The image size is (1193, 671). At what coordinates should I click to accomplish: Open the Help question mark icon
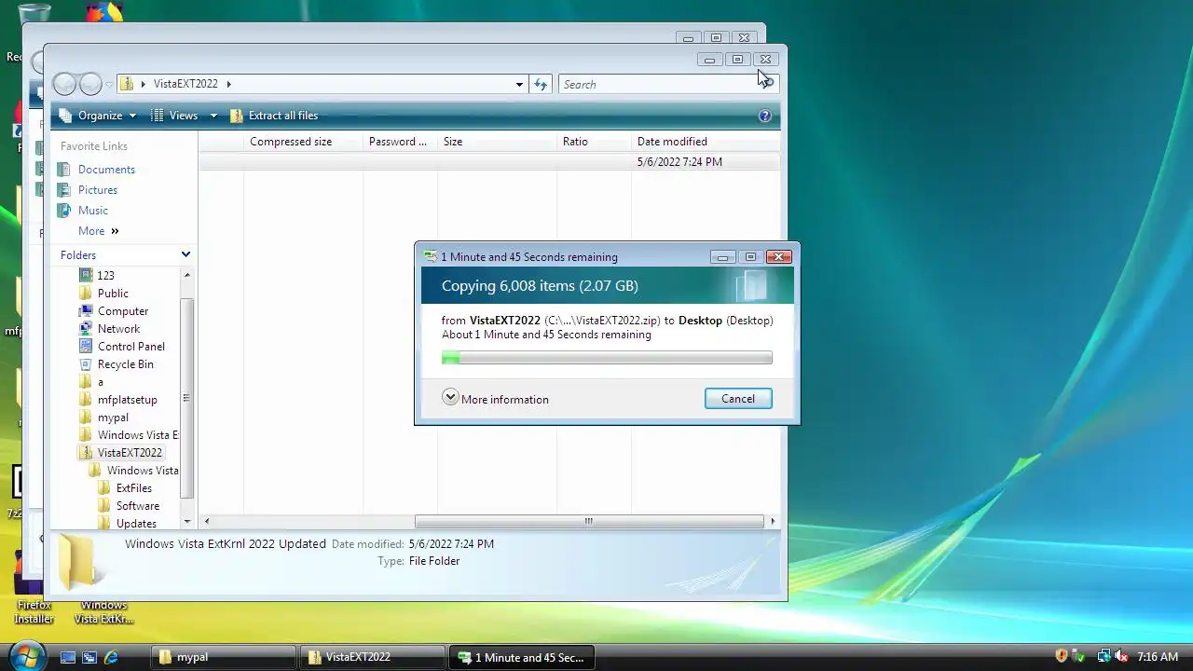coord(765,116)
